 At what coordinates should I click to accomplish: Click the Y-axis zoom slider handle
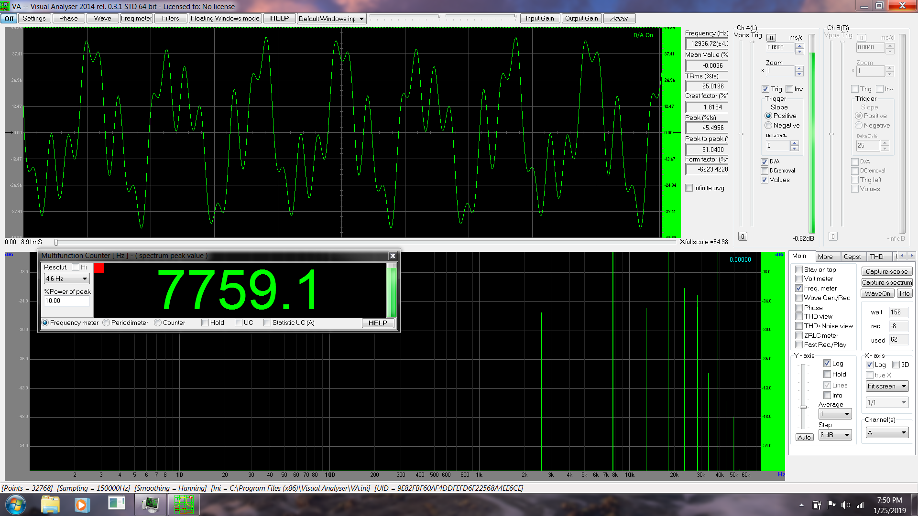tap(803, 407)
